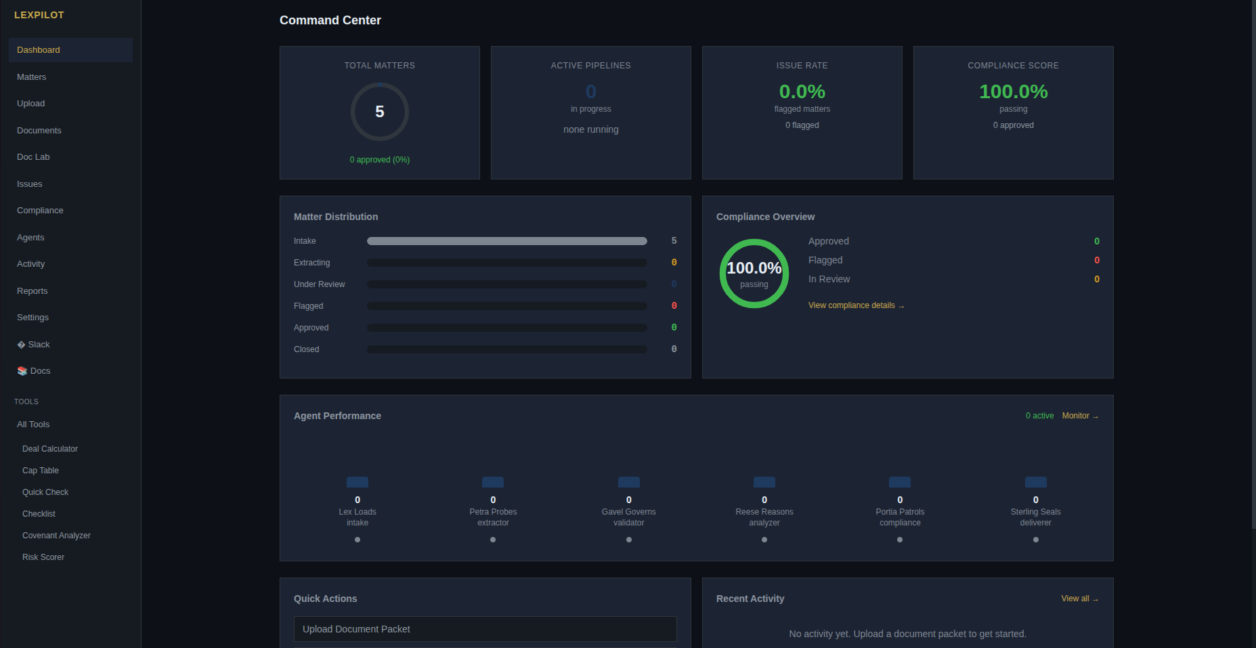This screenshot has width=1256, height=648.
Task: Click status dot under Reese Reasons
Action: pos(764,540)
